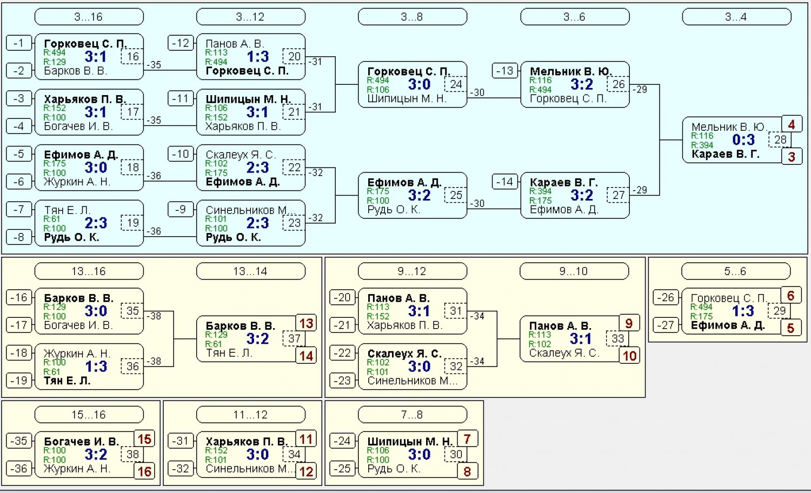Click the -16 entry slot

(x=19, y=297)
